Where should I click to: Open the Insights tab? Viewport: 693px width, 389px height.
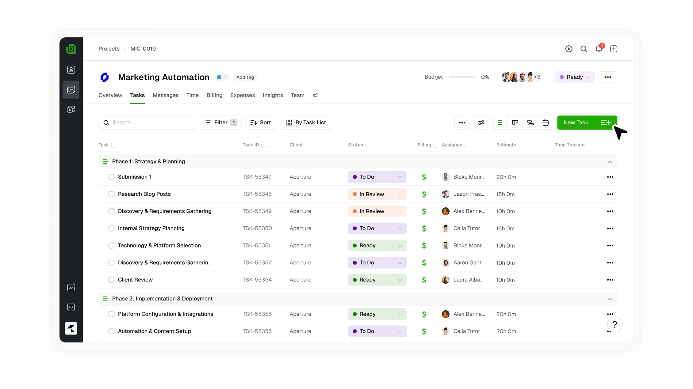pyautogui.click(x=273, y=95)
